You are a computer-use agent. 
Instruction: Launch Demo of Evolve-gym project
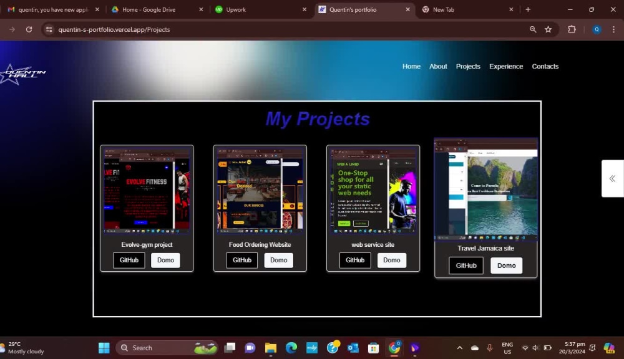(x=165, y=260)
